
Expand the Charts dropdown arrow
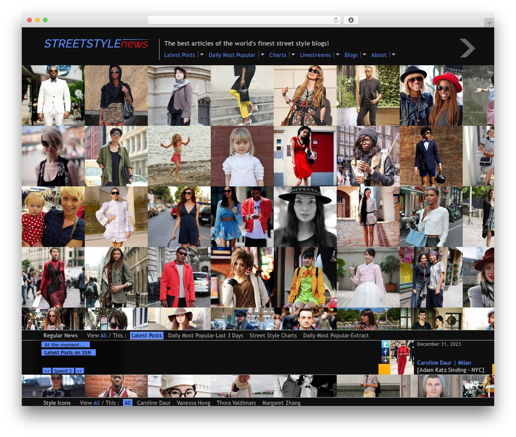[293, 54]
